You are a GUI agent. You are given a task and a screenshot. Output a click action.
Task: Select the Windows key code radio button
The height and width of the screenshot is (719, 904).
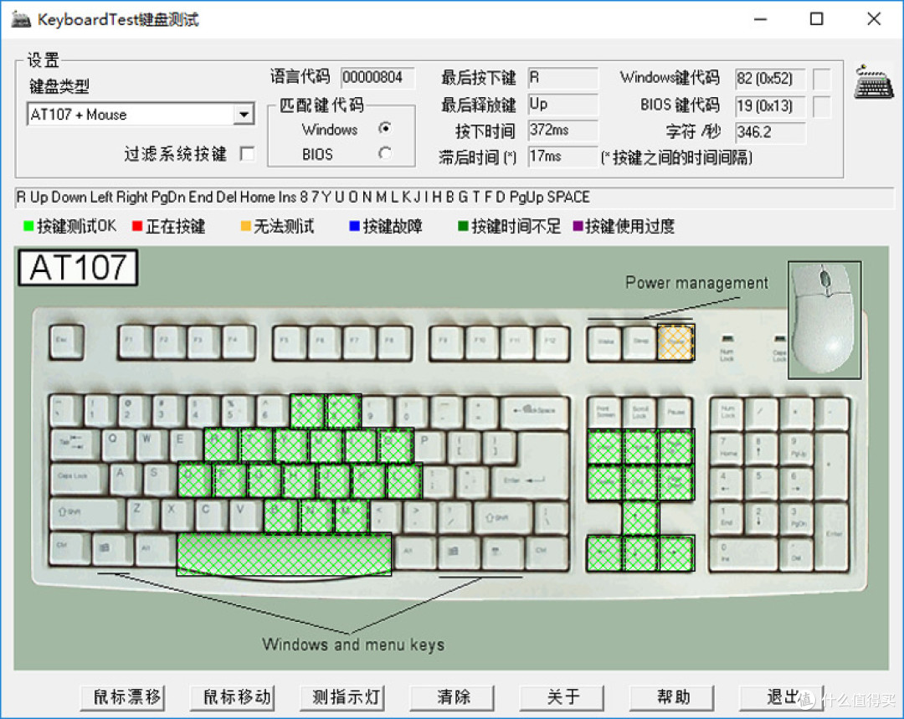tap(384, 128)
